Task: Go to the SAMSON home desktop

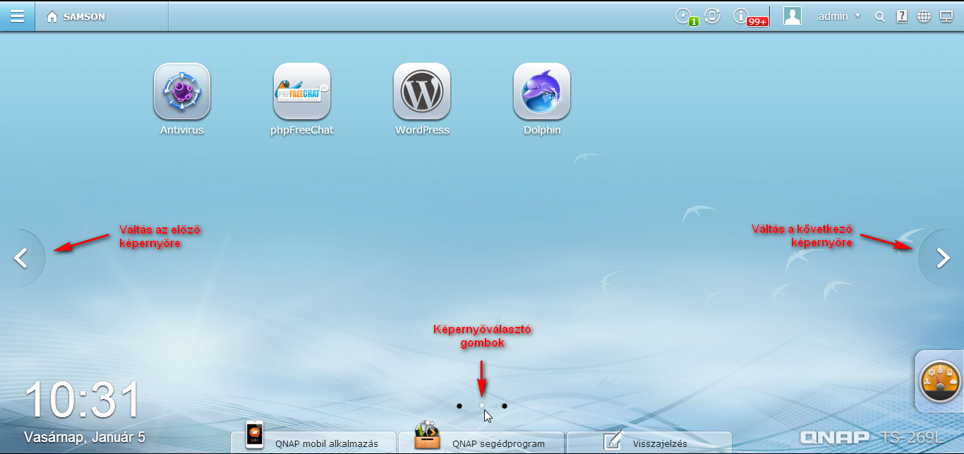Action: coord(76,17)
